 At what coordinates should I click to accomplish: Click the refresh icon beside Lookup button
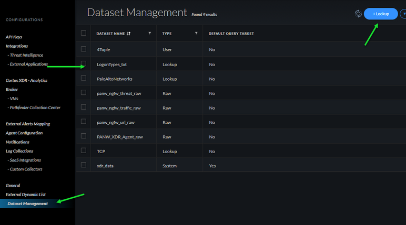pos(358,14)
